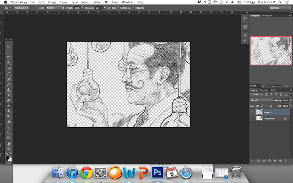
Task: Filter layers by pixel layers
Action: (x=266, y=95)
